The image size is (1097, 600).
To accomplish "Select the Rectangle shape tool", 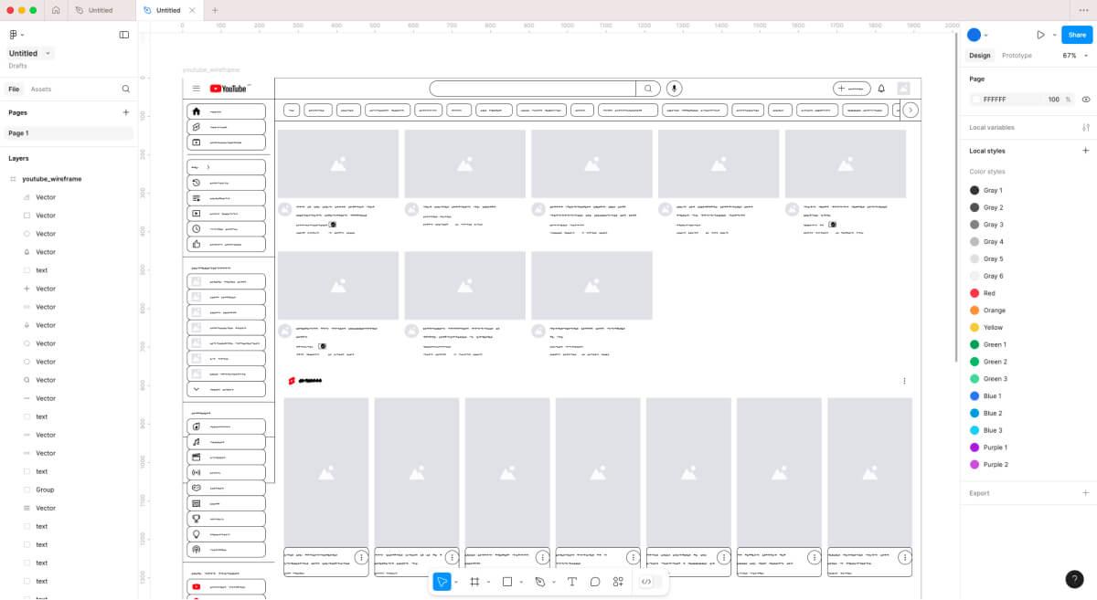I will click(x=507, y=582).
